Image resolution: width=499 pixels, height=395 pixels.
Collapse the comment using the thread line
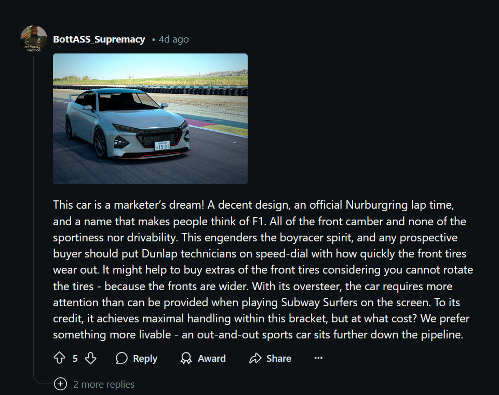point(34,208)
